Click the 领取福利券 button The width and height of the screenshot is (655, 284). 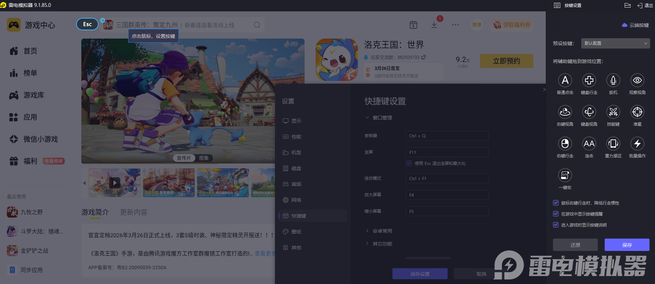512,25
